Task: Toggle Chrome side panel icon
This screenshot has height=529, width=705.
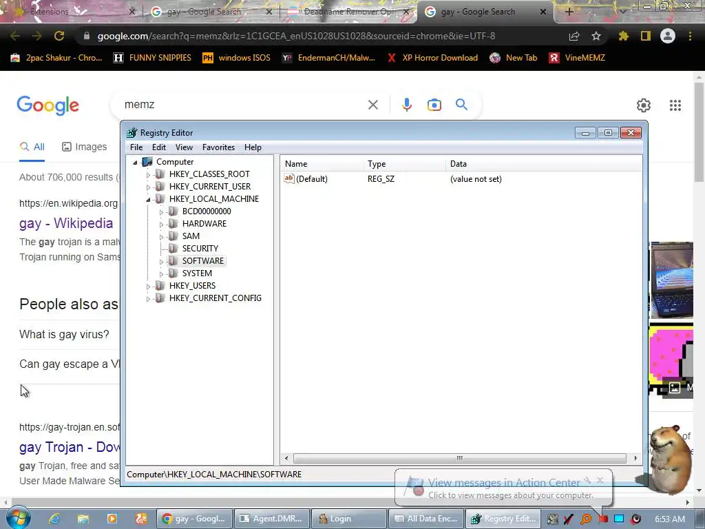Action: (646, 36)
